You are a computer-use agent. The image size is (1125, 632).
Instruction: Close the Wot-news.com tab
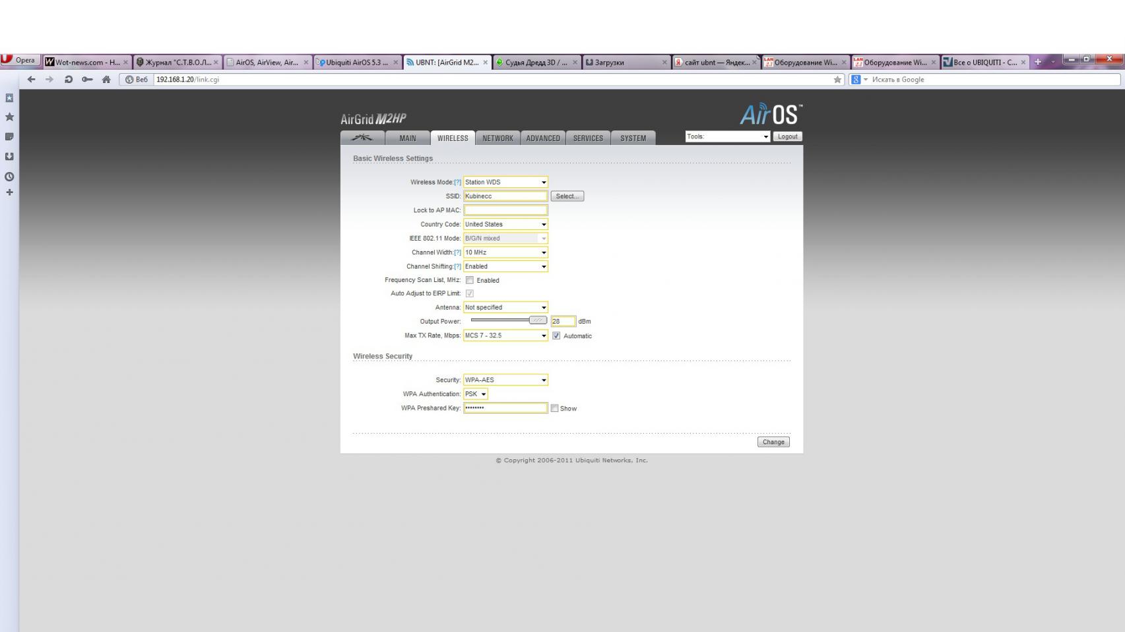pos(125,63)
